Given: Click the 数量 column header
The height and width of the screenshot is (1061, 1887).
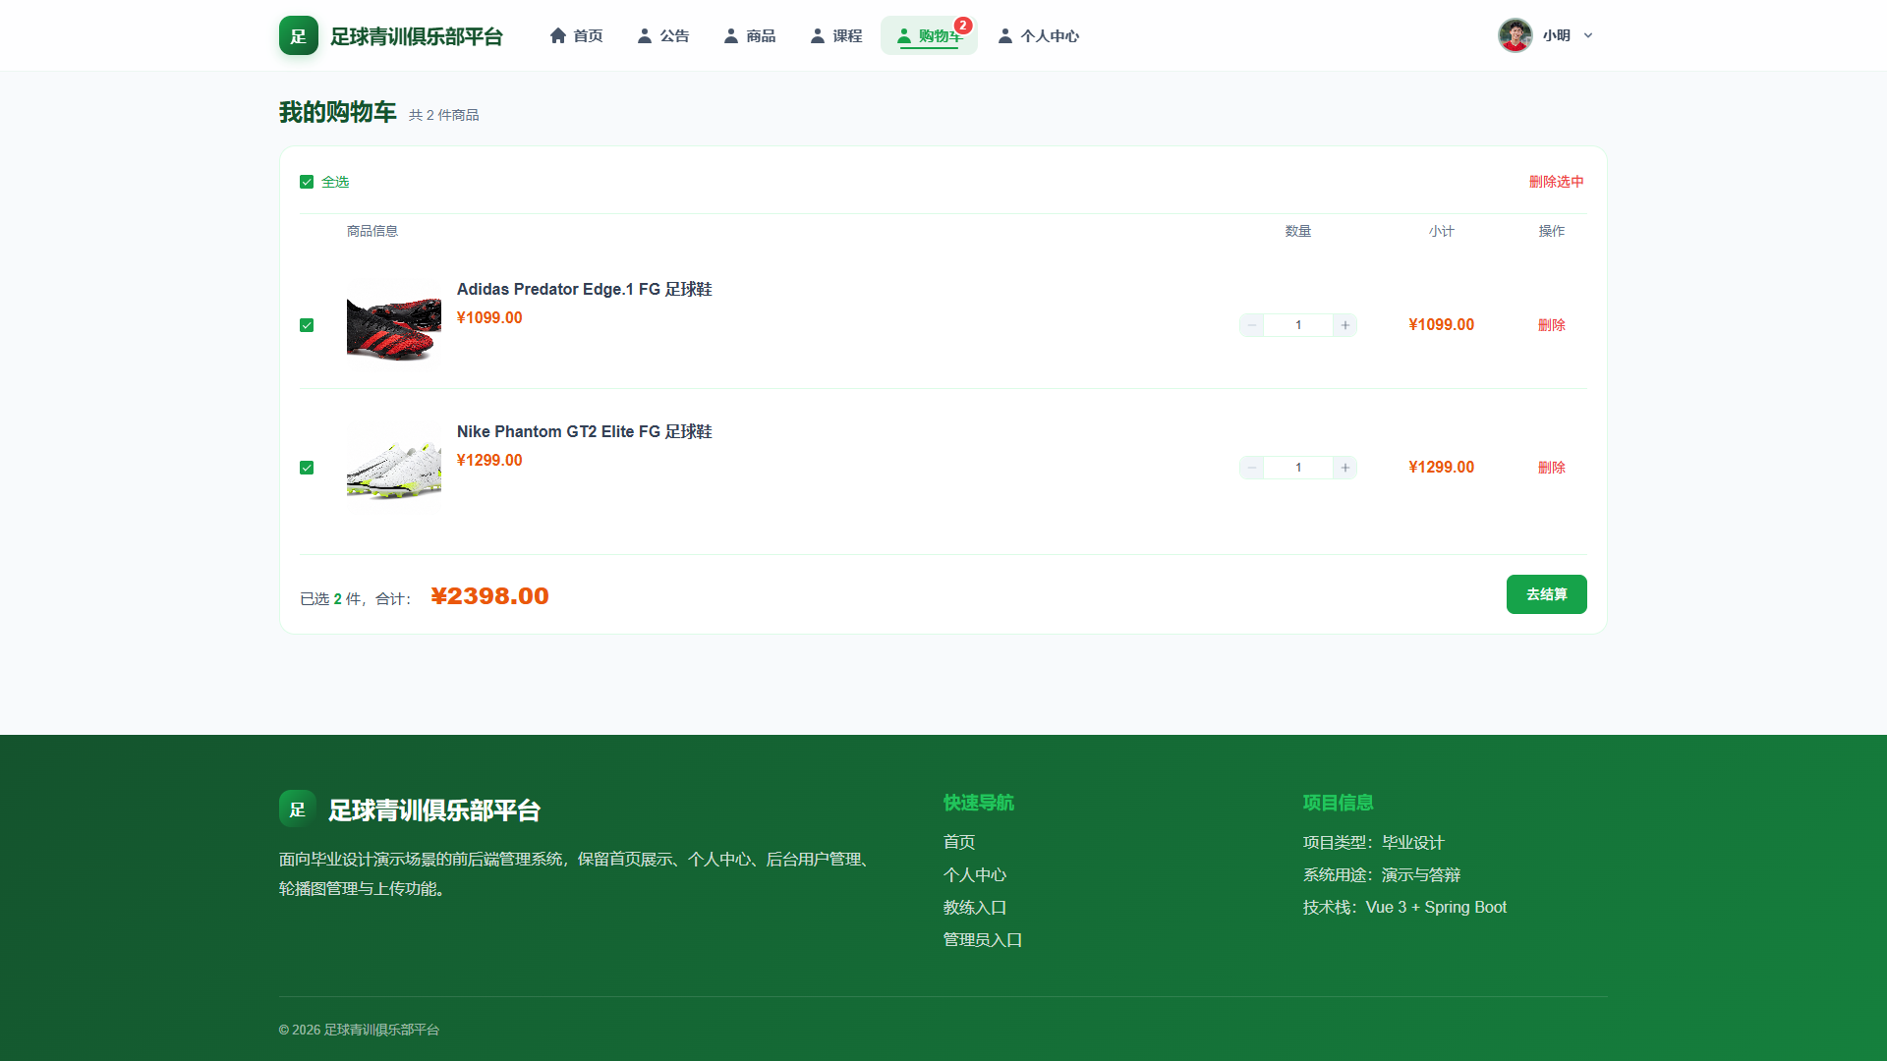Looking at the screenshot, I should 1298,231.
